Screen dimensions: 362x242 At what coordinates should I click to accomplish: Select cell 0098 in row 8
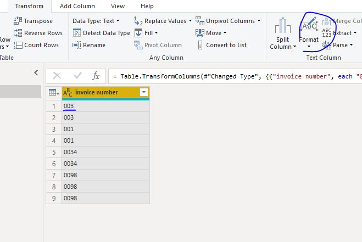(105, 187)
